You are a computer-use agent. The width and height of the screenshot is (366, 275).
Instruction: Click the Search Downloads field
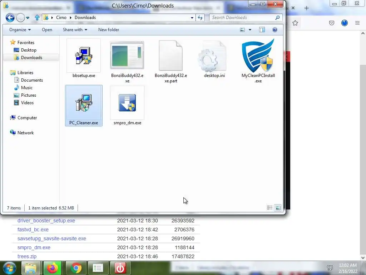[246, 18]
